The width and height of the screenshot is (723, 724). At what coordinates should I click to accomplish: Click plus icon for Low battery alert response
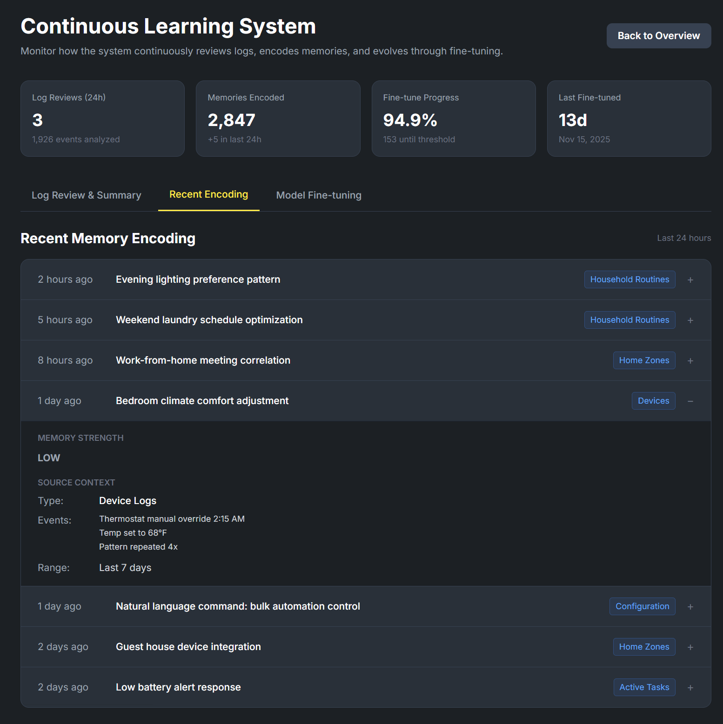690,688
